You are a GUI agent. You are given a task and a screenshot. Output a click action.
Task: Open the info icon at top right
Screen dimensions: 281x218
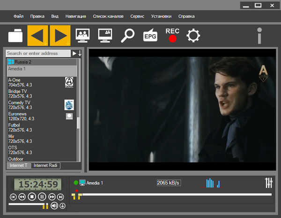tap(259, 36)
